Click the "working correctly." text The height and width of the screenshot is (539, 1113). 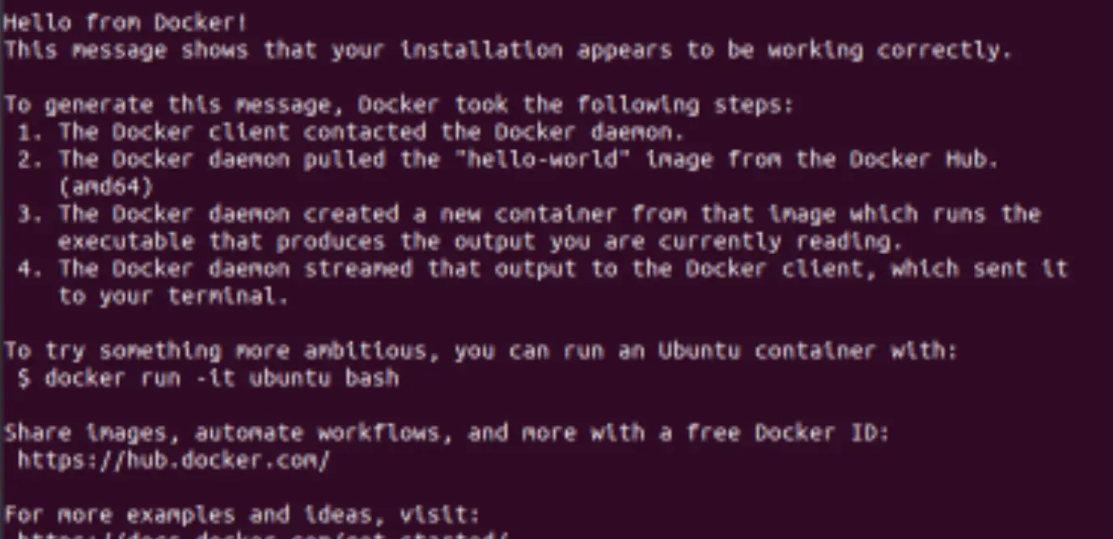pos(890,50)
